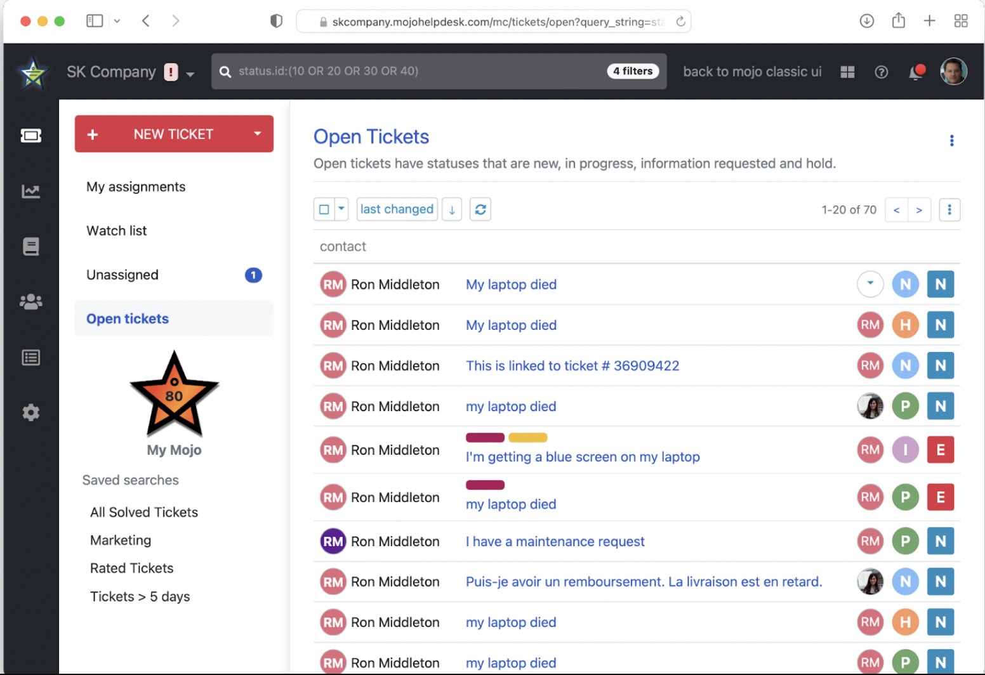
Task: Open help desk Settings gear
Action: pos(30,412)
